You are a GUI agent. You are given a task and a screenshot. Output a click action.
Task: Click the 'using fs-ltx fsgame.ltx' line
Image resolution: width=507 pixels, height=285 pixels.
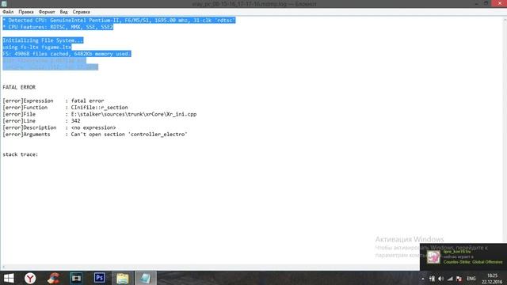pos(37,47)
